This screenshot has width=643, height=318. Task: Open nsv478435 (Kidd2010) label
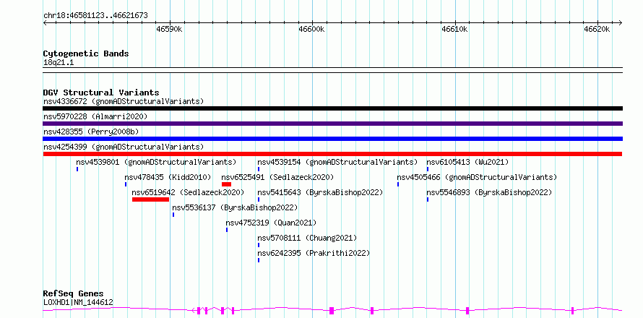click(168, 177)
